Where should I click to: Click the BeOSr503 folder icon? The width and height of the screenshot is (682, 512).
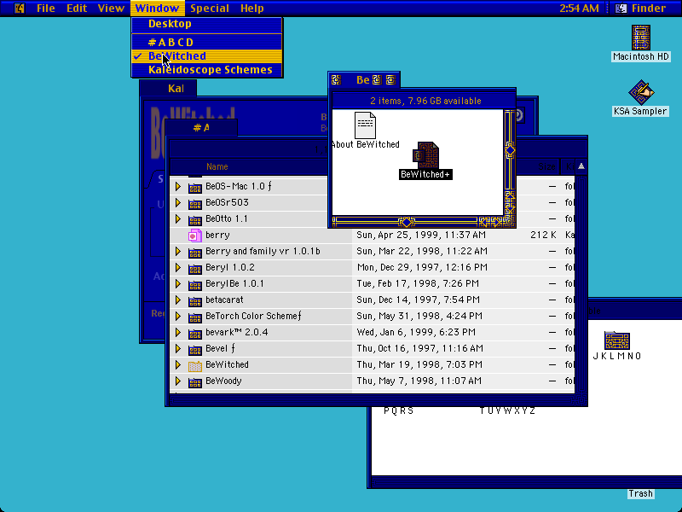195,203
